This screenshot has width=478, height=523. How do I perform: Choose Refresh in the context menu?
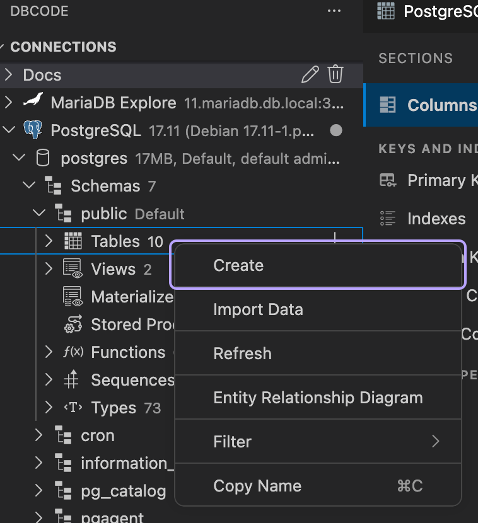click(x=318, y=353)
